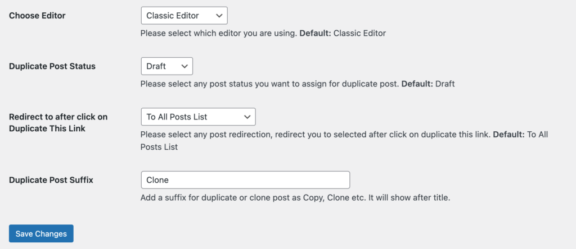This screenshot has width=576, height=249.
Task: Click the 'Redirect to after click on' label
Action: click(x=58, y=117)
